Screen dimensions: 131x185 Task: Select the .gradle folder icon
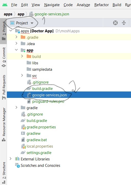(23, 37)
